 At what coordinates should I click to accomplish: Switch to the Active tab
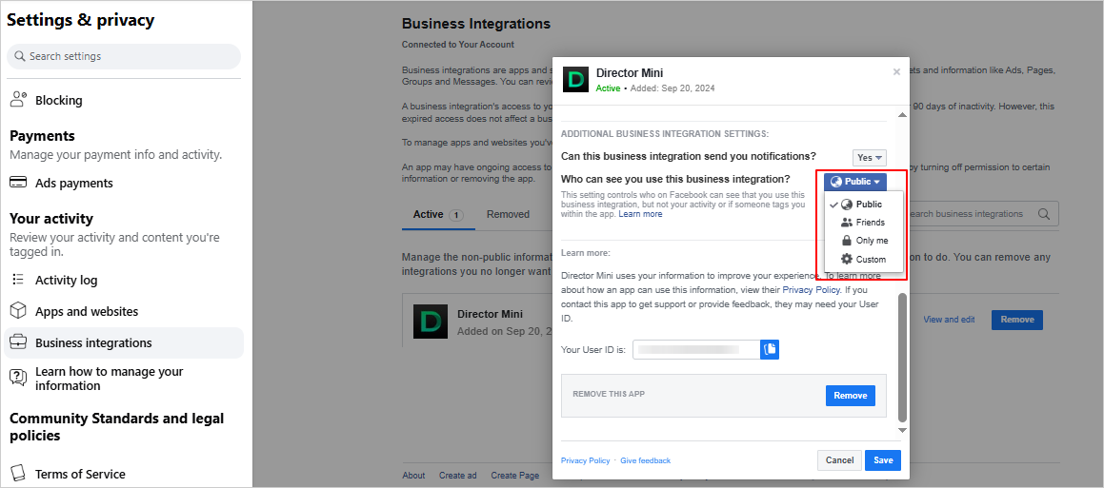pos(429,214)
